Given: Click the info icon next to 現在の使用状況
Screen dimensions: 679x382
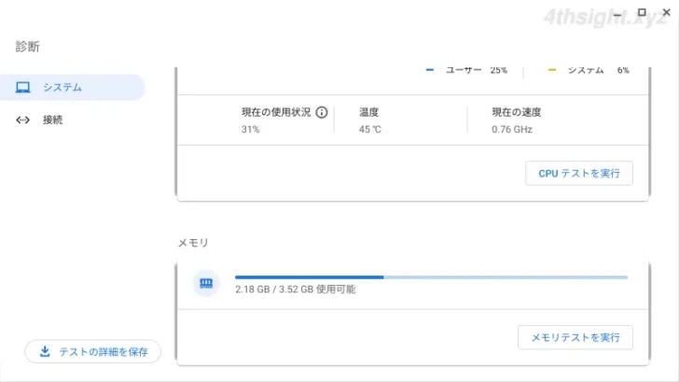Looking at the screenshot, I should point(321,112).
